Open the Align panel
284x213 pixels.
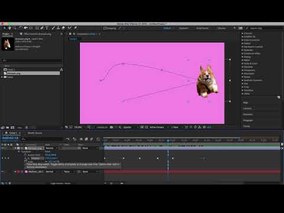(x=246, y=103)
